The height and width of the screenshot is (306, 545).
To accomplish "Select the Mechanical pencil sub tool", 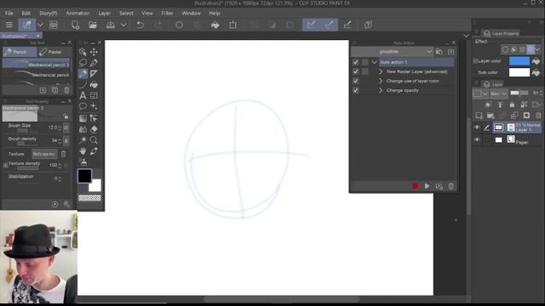I will coord(37,75).
